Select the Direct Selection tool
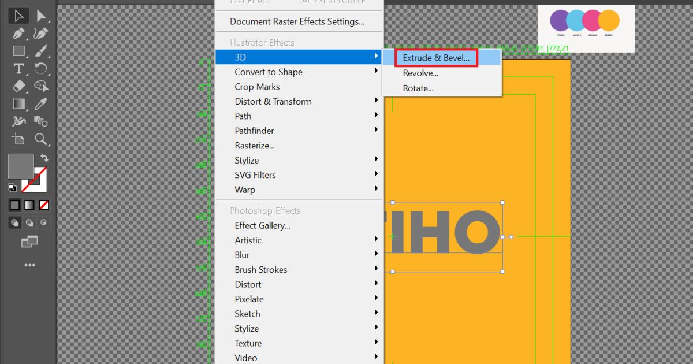The height and width of the screenshot is (364, 693). click(x=41, y=16)
